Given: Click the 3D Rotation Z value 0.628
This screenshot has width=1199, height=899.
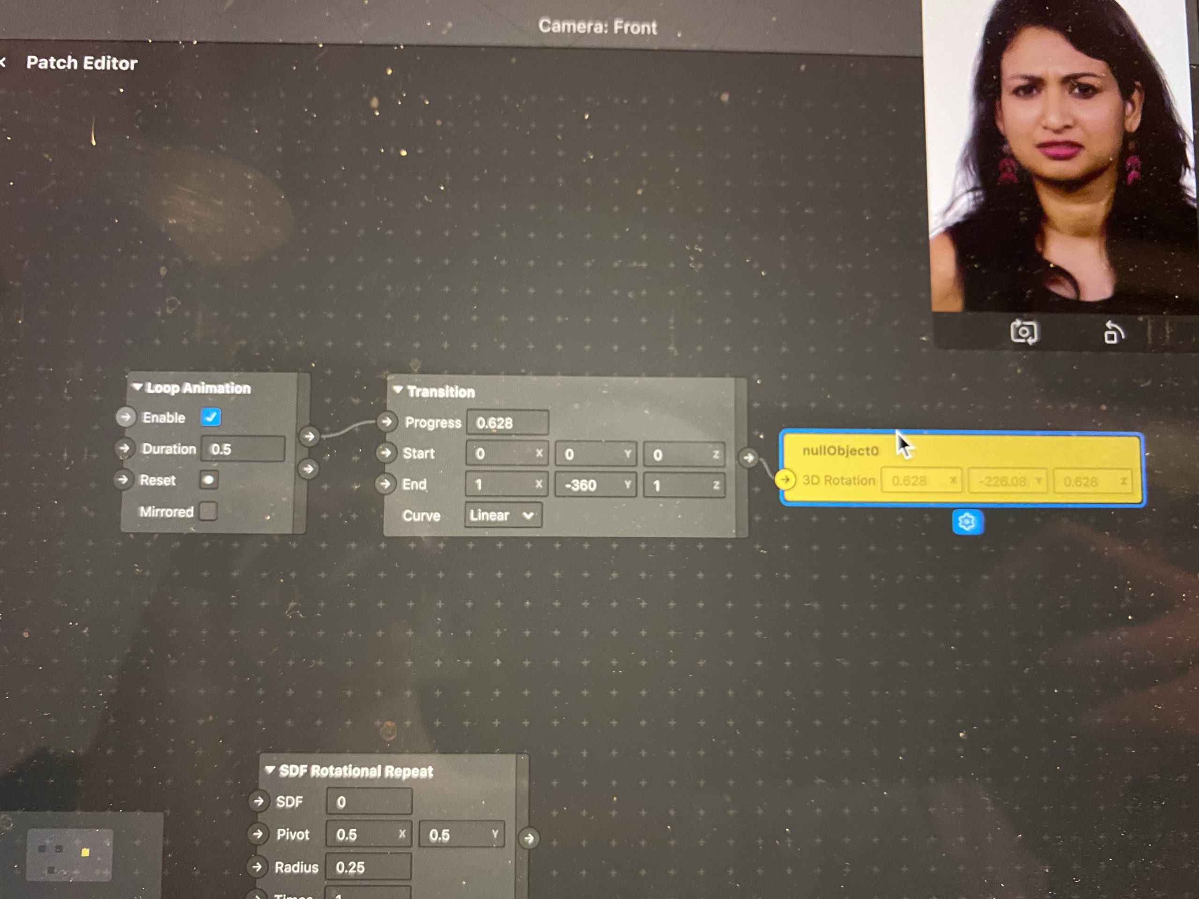Looking at the screenshot, I should point(1093,482).
